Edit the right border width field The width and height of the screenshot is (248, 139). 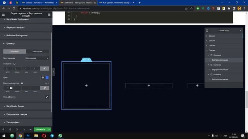17,69
